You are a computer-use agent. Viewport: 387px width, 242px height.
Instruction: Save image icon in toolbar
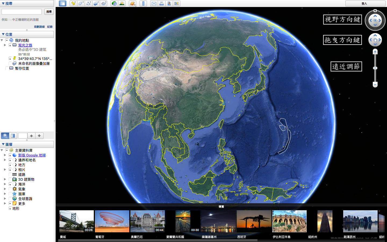pyautogui.click(x=169, y=3)
